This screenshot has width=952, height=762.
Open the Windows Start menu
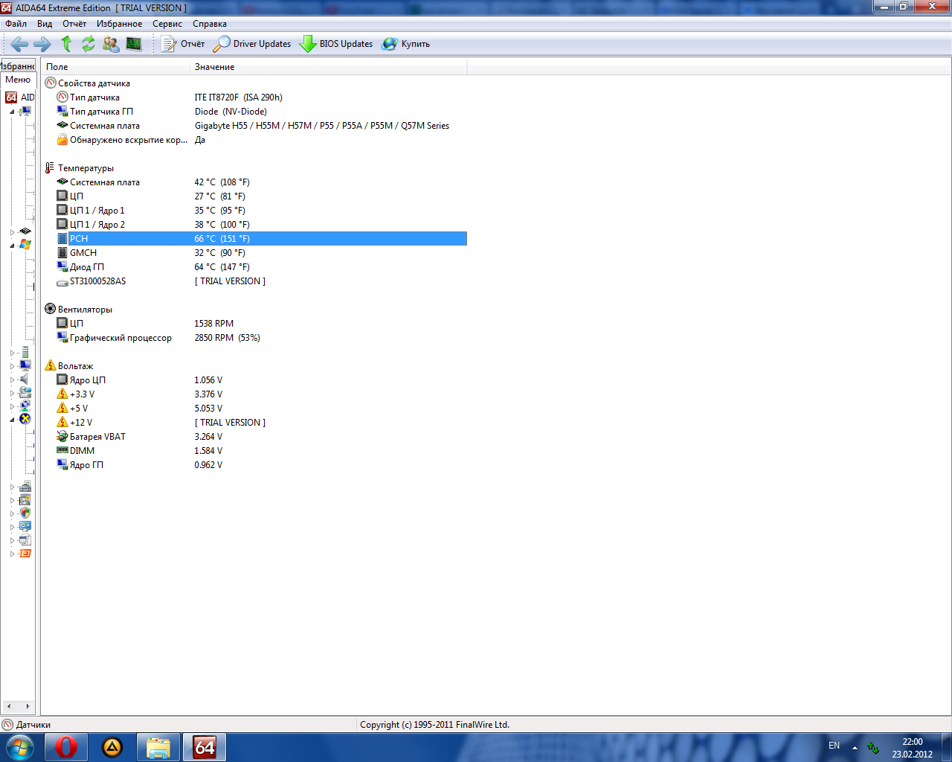[20, 747]
